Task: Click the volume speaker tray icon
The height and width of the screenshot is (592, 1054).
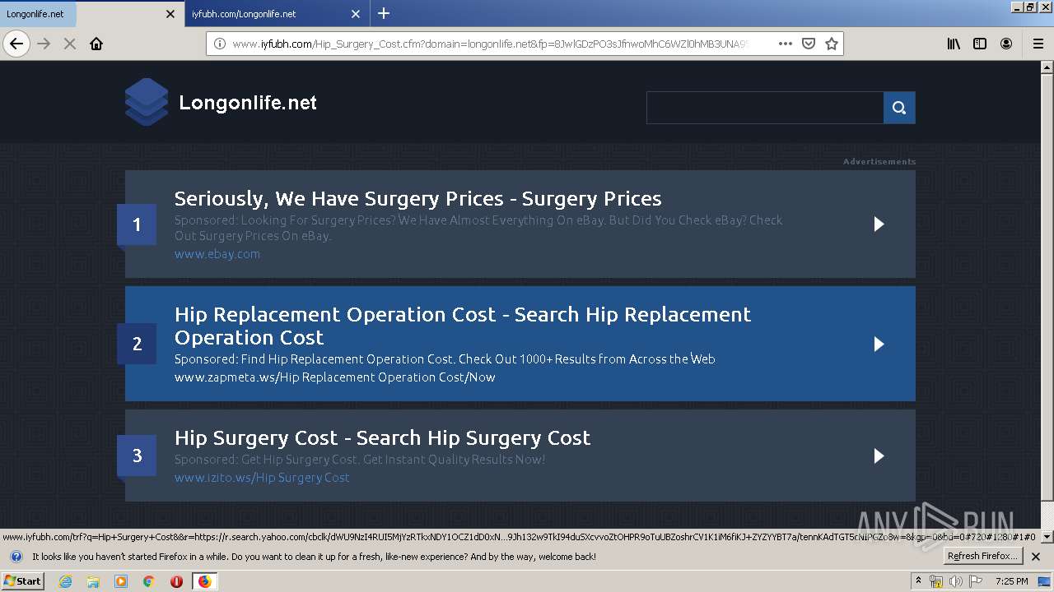Action: (956, 581)
